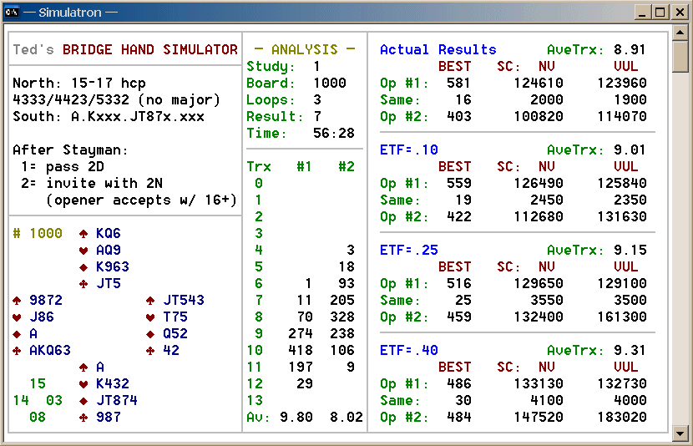The height and width of the screenshot is (446, 693).
Task: Minimize the Simulatron window
Action: coord(644,12)
